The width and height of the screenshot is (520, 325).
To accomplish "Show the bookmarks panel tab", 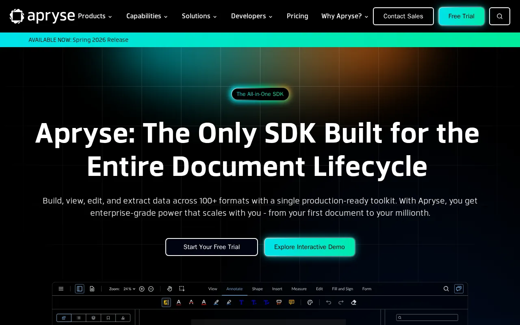I will 108,318.
